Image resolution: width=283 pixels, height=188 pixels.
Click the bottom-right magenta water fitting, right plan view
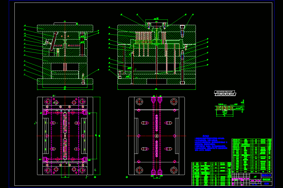pyautogui.click(x=160, y=172)
